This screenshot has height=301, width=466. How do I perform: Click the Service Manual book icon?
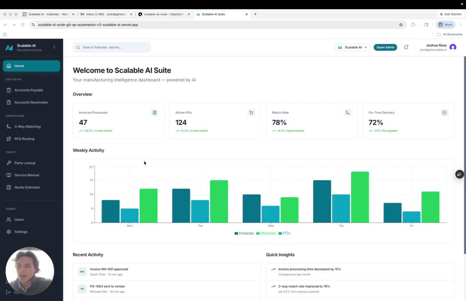click(x=9, y=175)
